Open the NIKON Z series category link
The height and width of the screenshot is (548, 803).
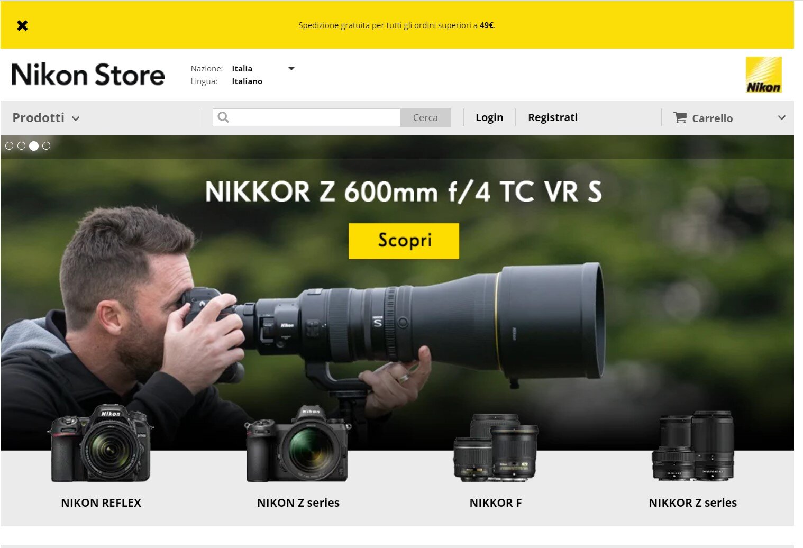(x=298, y=503)
